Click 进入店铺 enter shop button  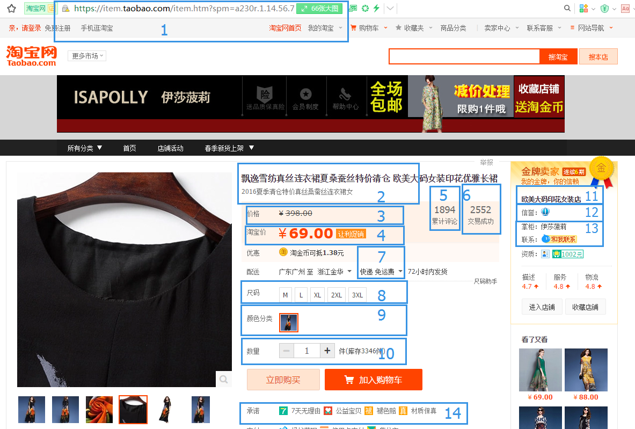tap(542, 307)
